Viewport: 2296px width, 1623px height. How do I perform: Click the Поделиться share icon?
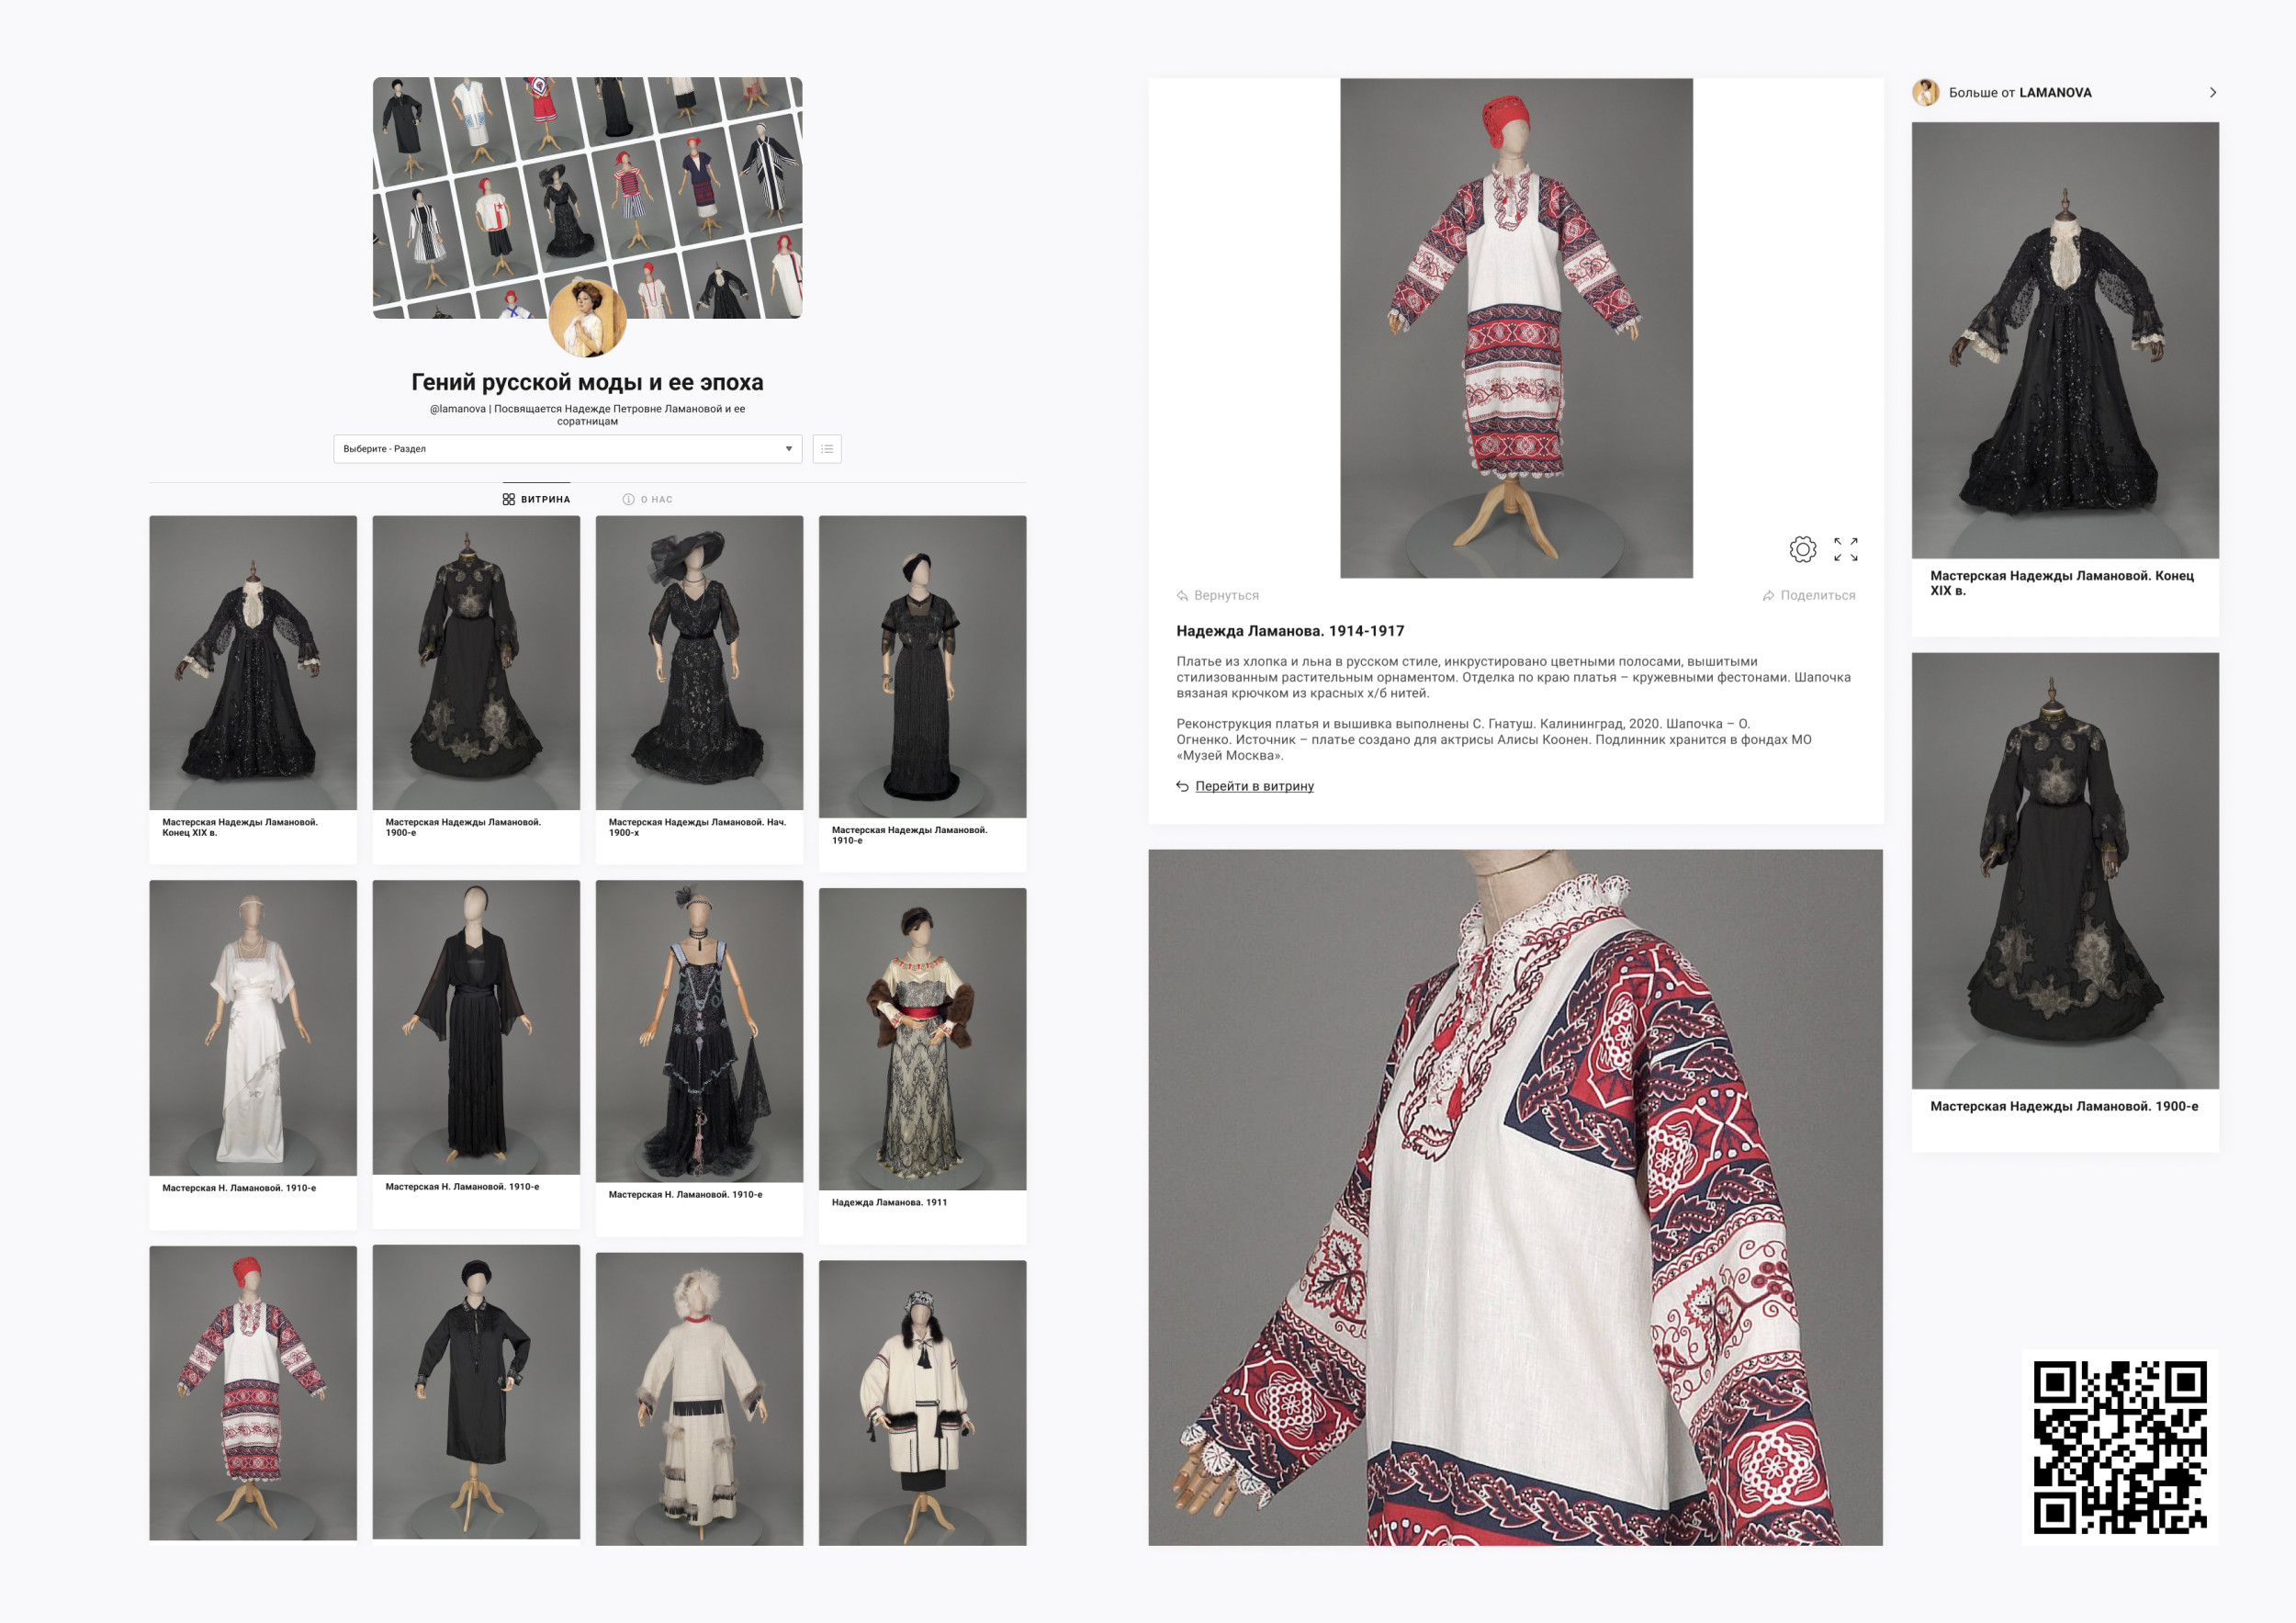[x=1768, y=596]
